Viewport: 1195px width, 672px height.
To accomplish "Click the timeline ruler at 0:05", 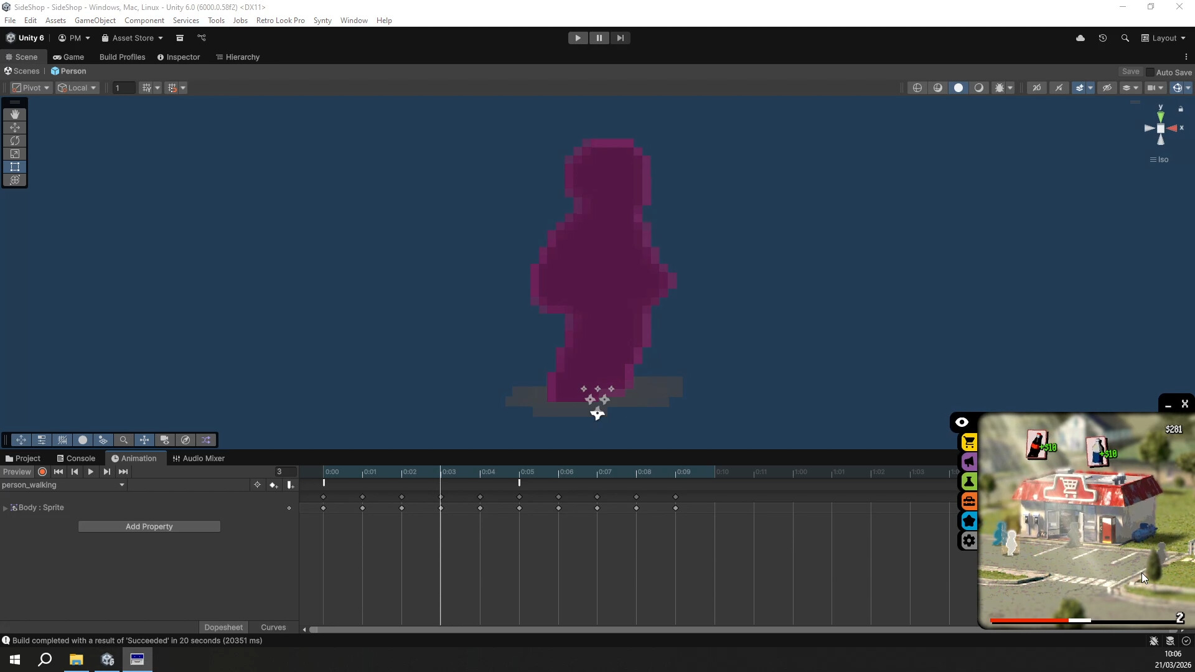I will coord(520,472).
